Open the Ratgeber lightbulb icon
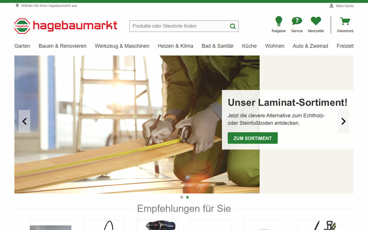The image size is (368, 230). coord(279,21)
